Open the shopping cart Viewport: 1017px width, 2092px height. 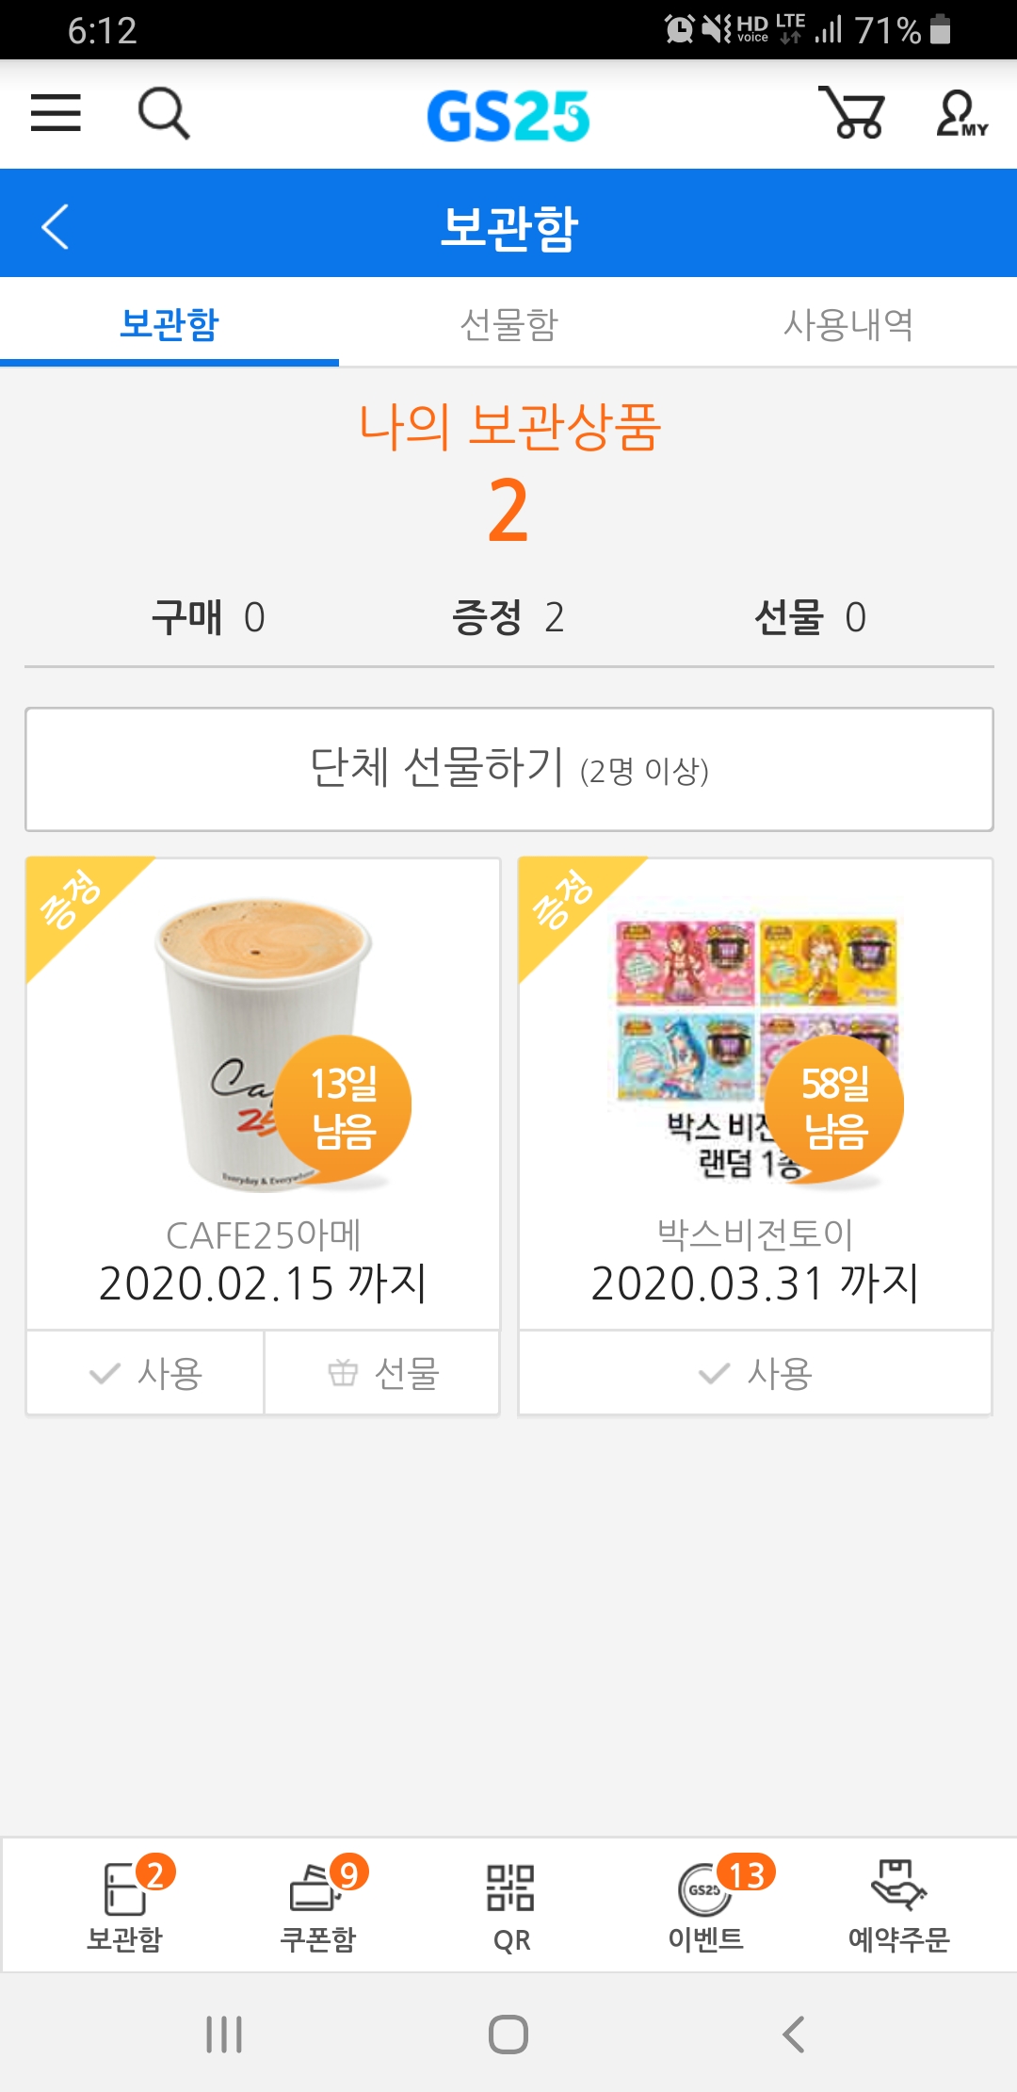coord(851,113)
